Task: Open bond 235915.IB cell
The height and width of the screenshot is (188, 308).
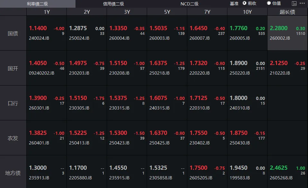Action: [x=127, y=172]
